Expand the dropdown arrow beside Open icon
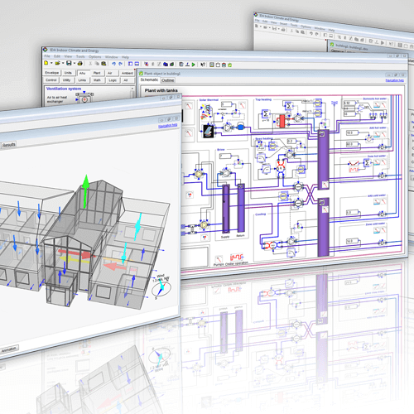Viewport: 414px width, 414px height. 63,63
